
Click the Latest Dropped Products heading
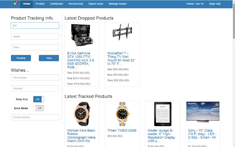[x=89, y=18]
